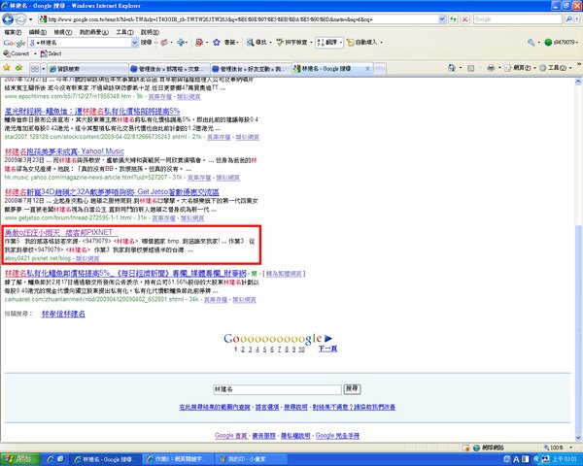Open the RSS Feeds icon in command bar
The width and height of the screenshot is (583, 466).
(470, 68)
